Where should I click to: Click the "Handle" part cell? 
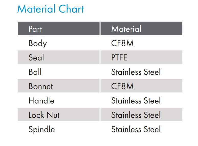click(x=41, y=101)
